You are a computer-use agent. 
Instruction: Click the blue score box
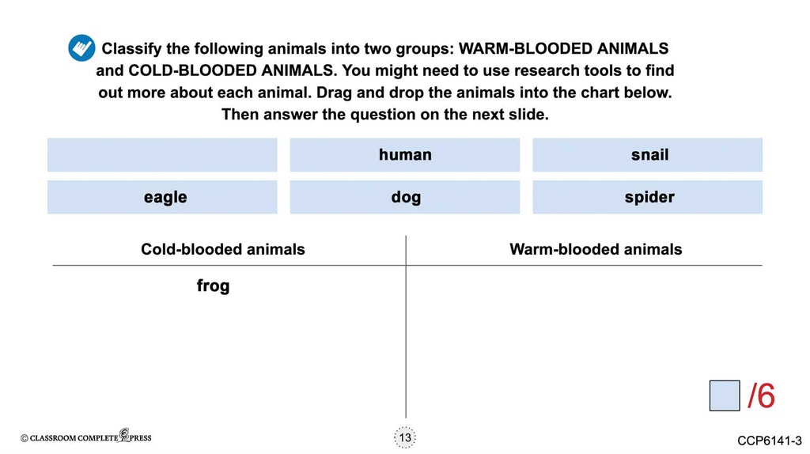724,395
